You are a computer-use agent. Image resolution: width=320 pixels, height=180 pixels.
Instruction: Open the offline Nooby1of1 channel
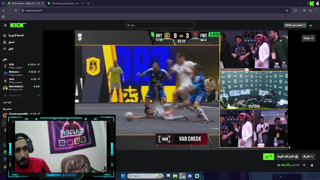pyautogui.click(x=21, y=95)
